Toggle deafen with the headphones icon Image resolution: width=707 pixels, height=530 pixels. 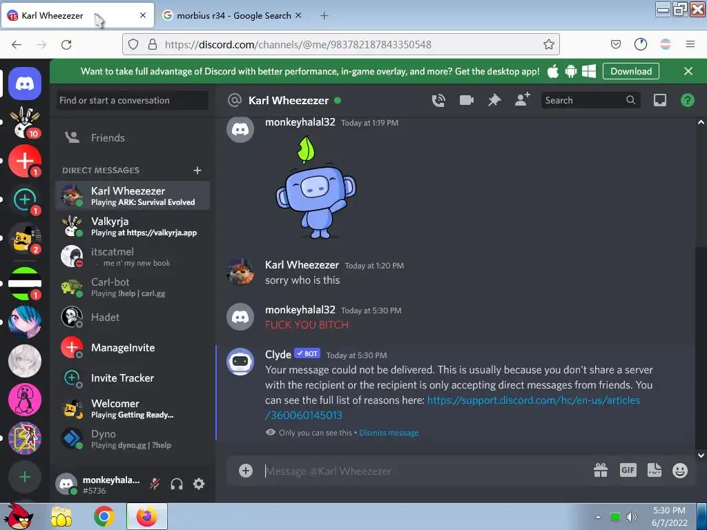177,484
